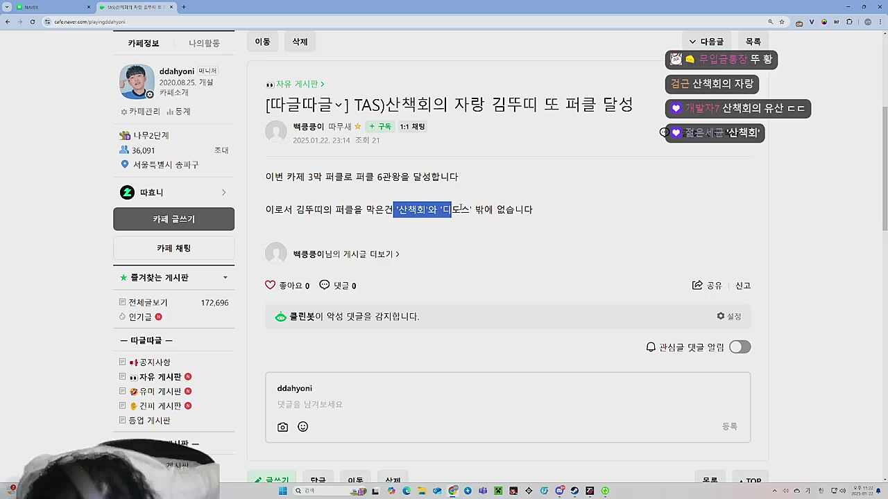
Task: Open 백콩콩이님의 게시글 더보기 link
Action: pos(346,254)
